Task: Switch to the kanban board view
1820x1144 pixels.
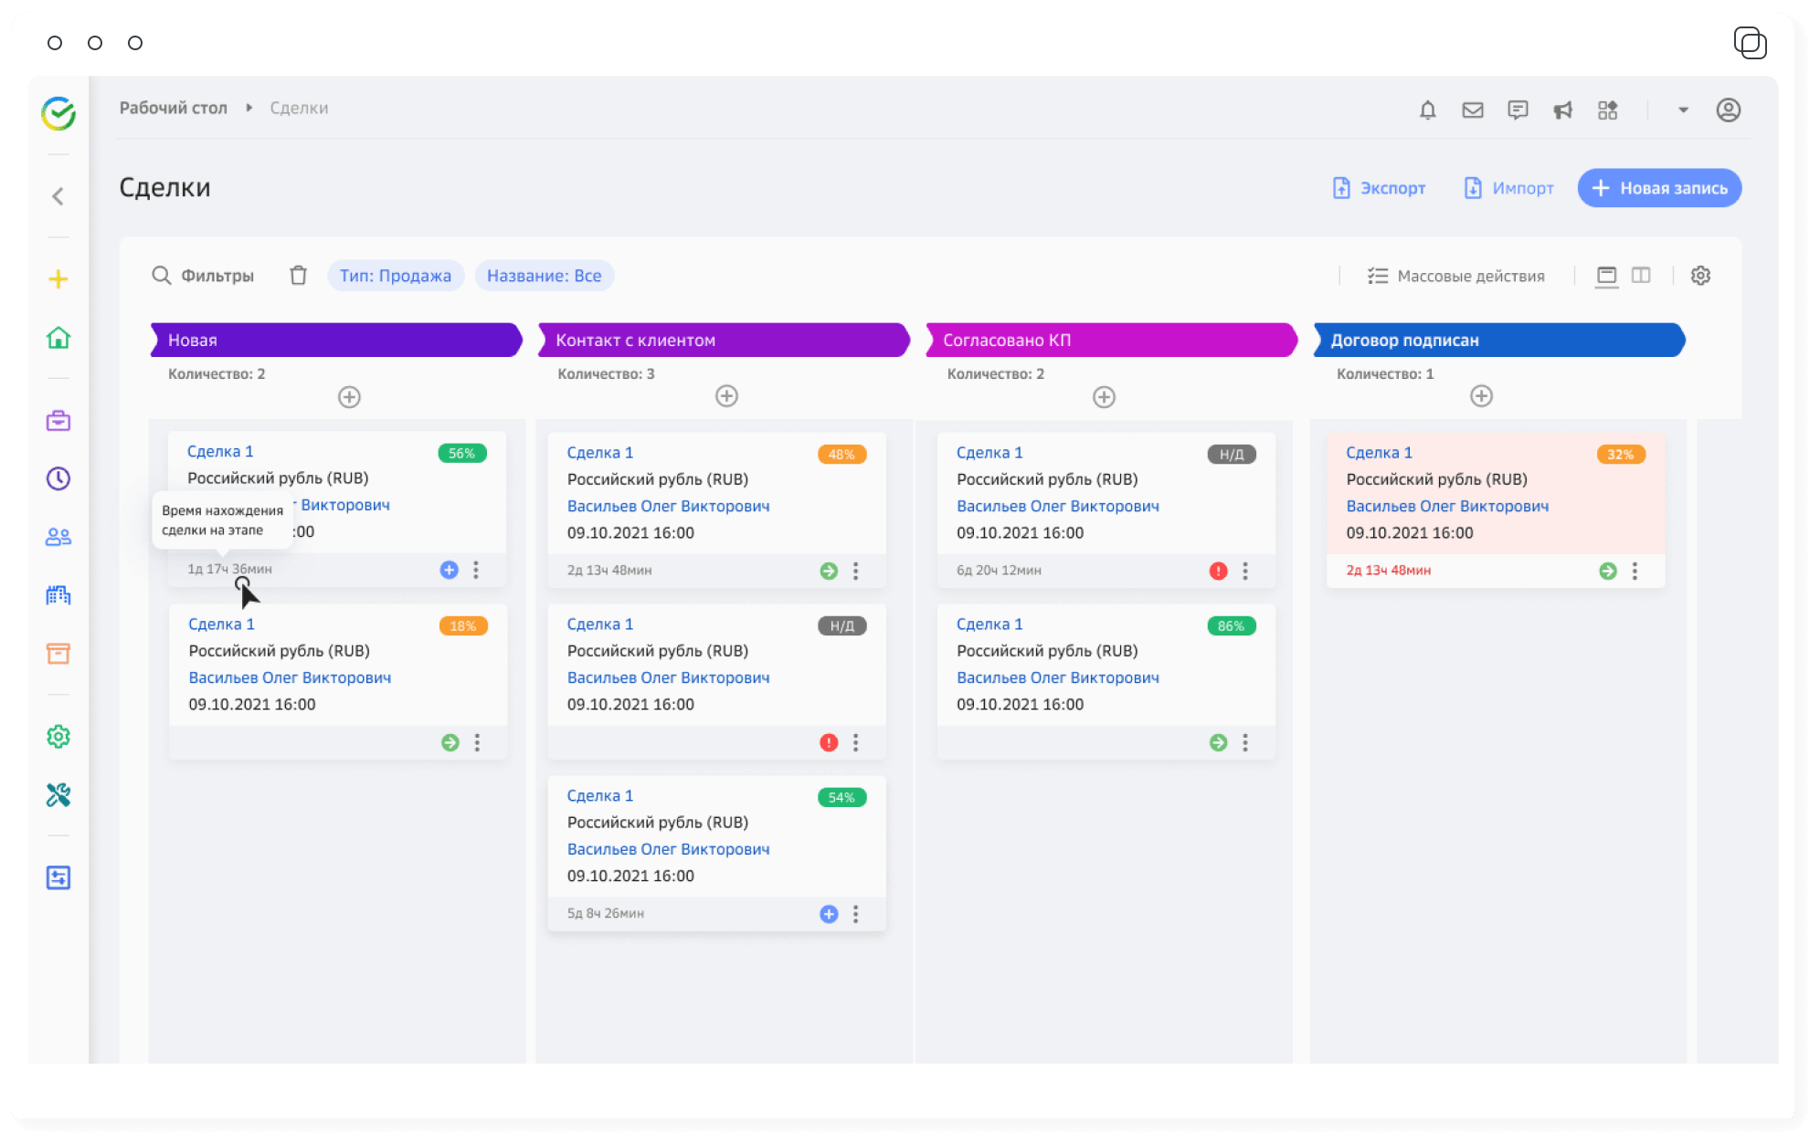Action: (1606, 276)
